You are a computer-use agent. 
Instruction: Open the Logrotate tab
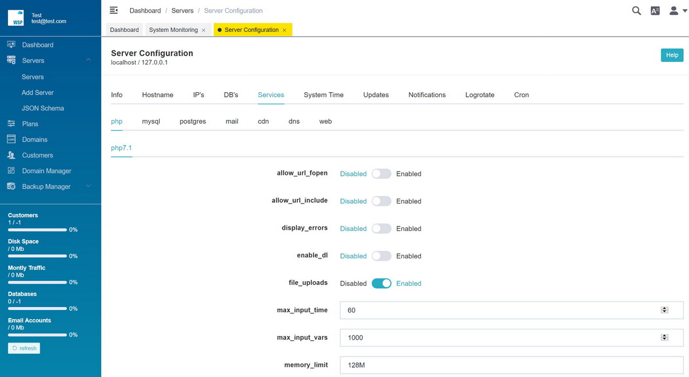(x=480, y=95)
